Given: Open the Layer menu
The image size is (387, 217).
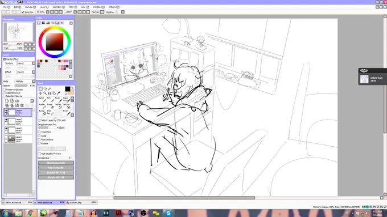Looking at the screenshot, I should click(44, 7).
